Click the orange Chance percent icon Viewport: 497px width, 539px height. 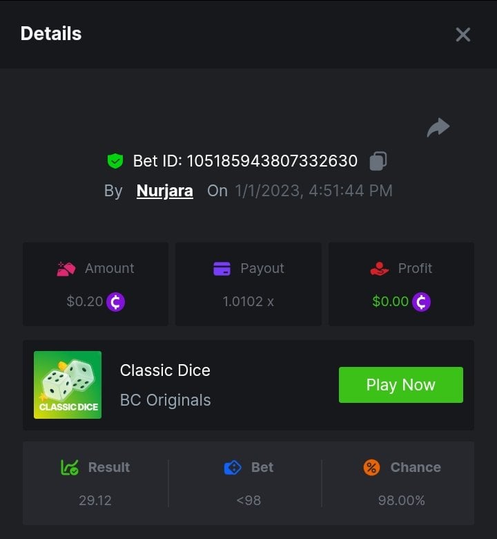(x=371, y=468)
